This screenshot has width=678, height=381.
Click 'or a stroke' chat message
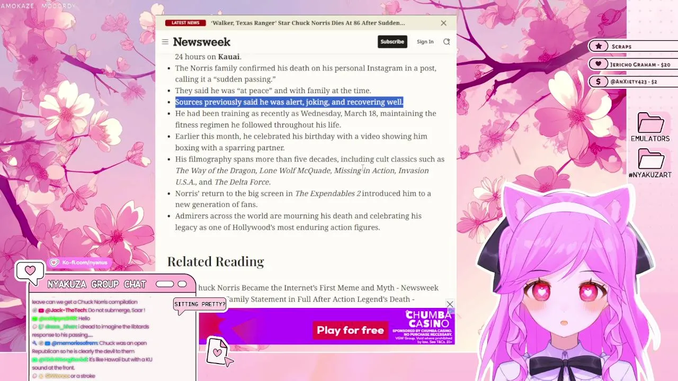click(82, 376)
